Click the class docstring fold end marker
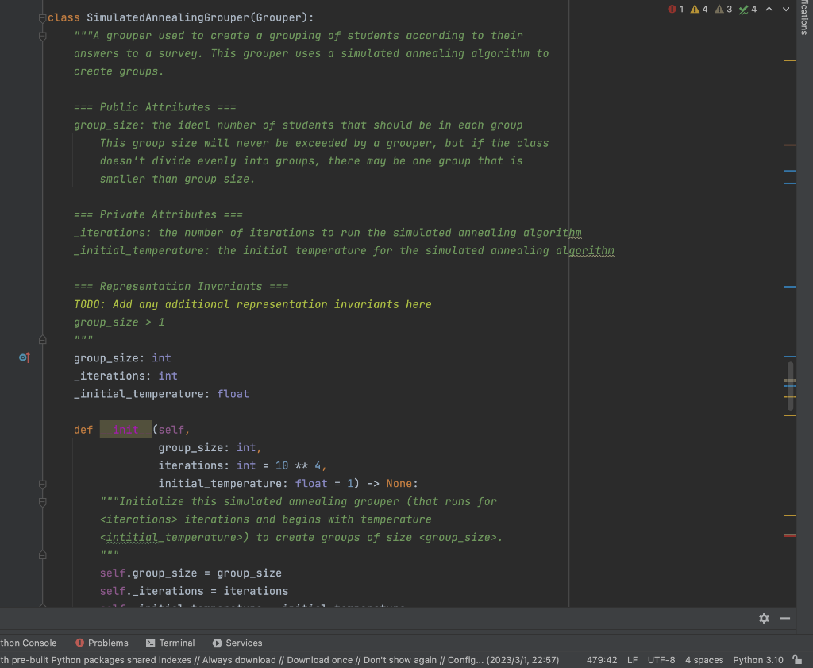This screenshot has height=668, width=813. (x=43, y=340)
